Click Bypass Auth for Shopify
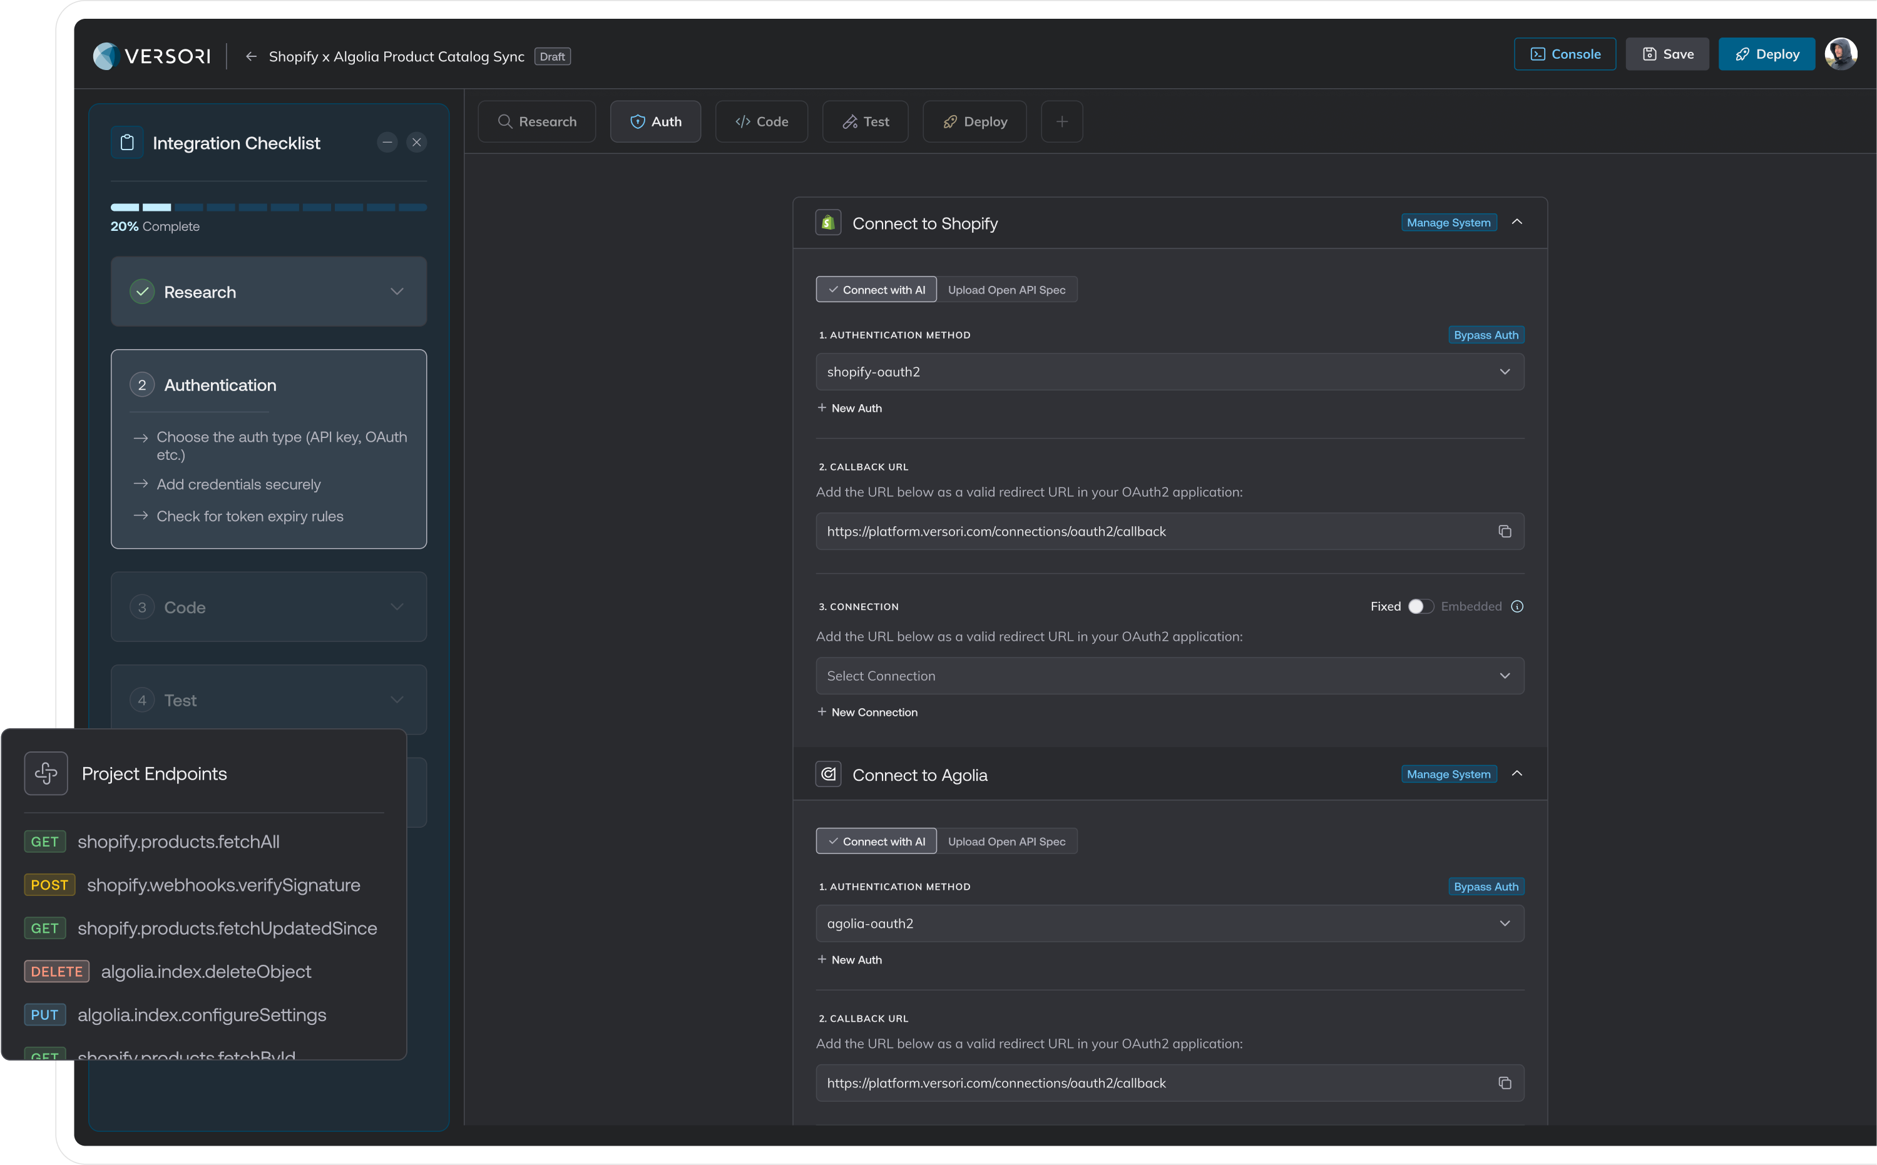 [x=1486, y=334]
